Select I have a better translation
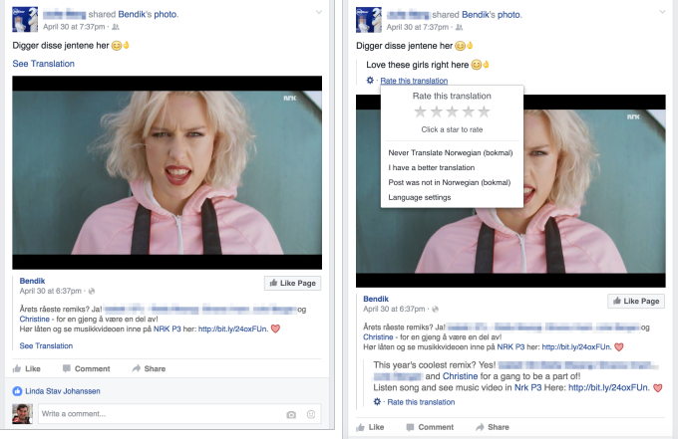 click(x=431, y=167)
